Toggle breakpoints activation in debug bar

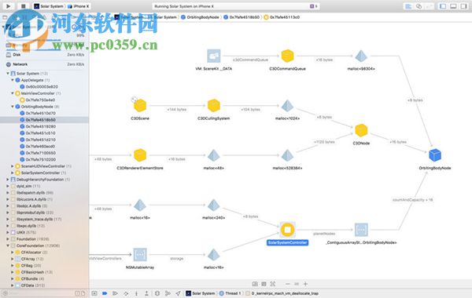point(105,293)
